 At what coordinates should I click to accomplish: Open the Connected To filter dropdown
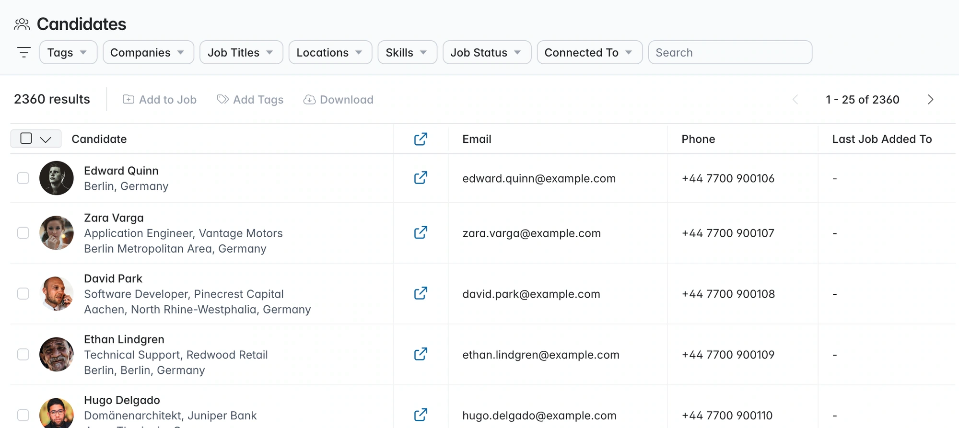pyautogui.click(x=590, y=52)
